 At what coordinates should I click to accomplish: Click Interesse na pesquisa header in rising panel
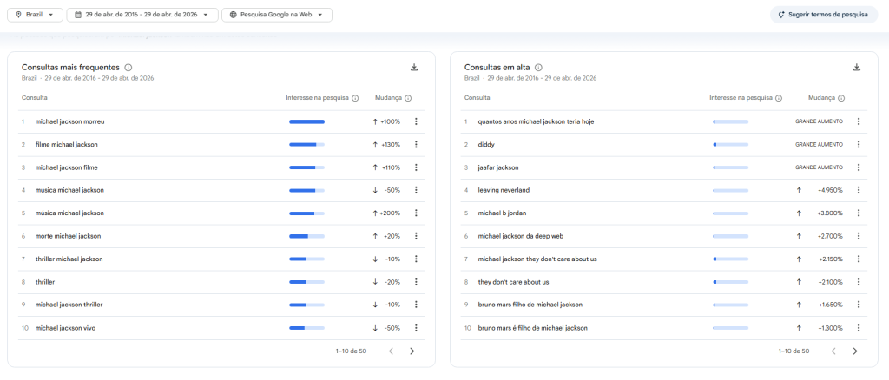click(x=741, y=98)
